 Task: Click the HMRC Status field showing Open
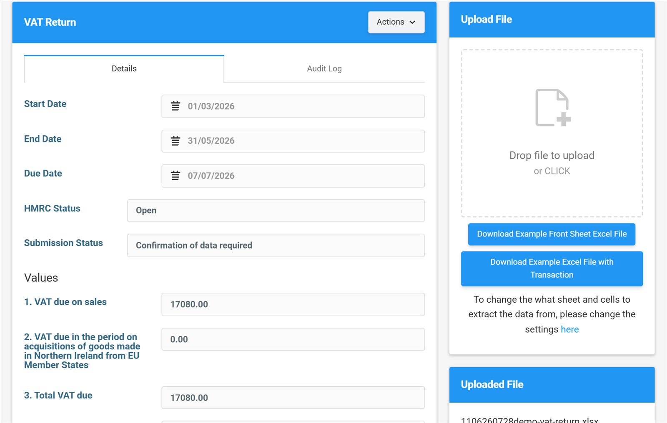point(276,211)
